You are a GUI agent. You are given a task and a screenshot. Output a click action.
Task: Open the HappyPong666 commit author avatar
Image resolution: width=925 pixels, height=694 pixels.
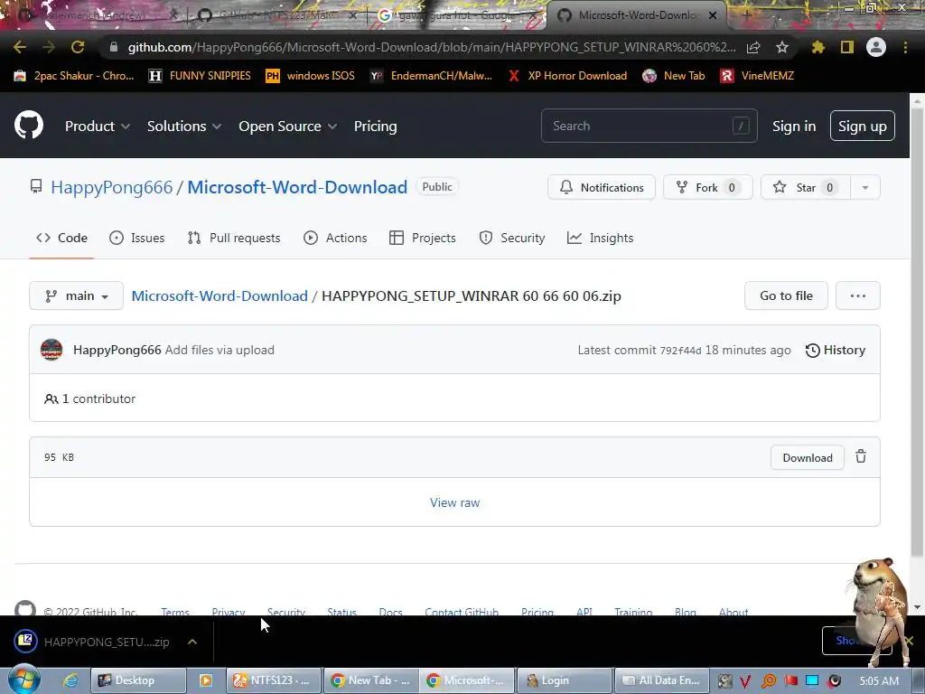click(x=51, y=350)
